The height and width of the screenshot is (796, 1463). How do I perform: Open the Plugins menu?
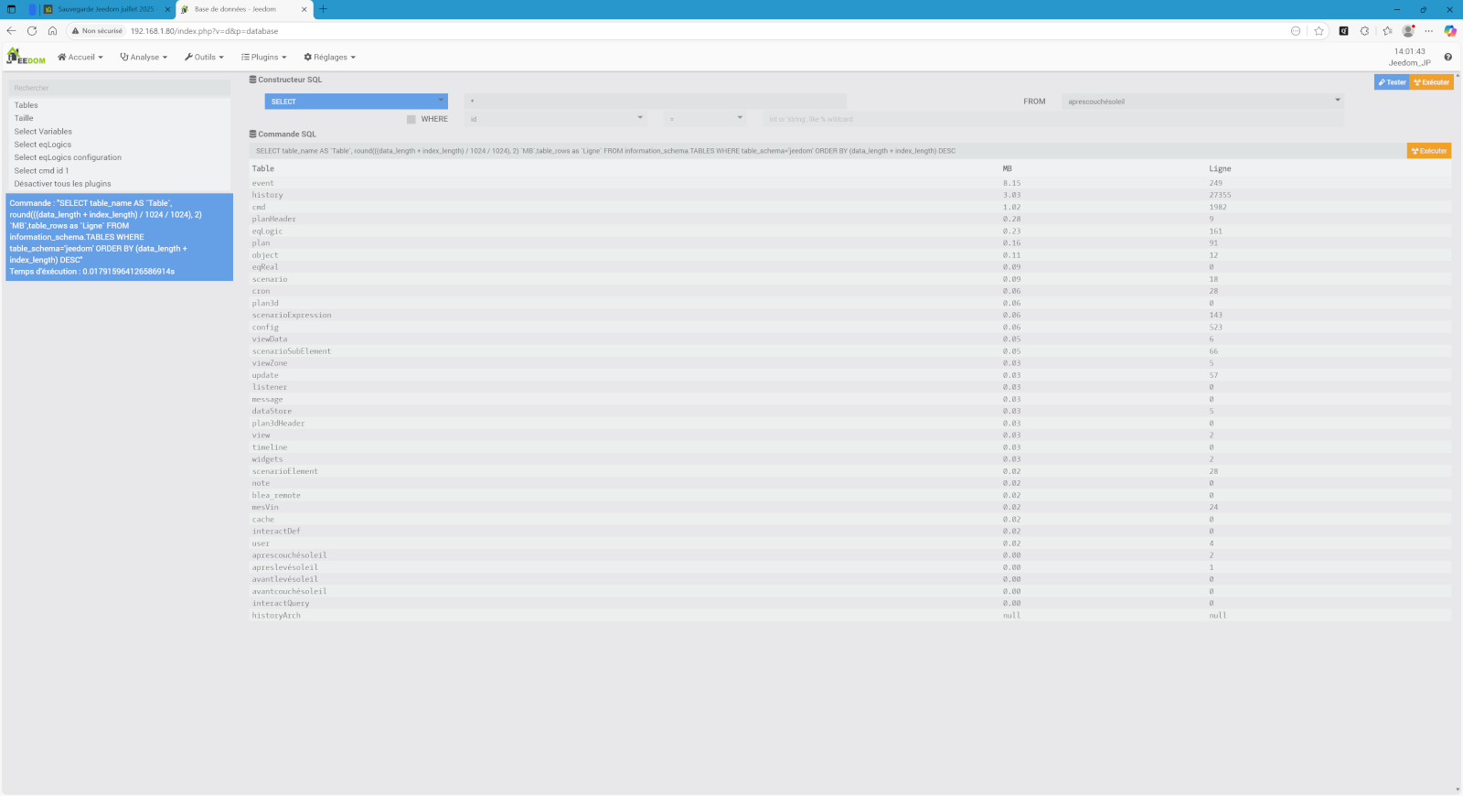(264, 57)
